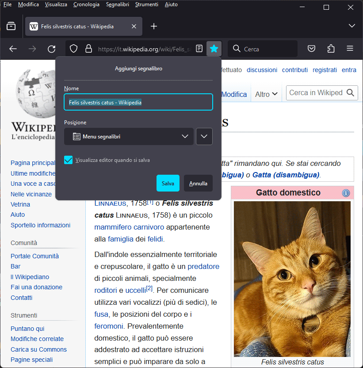Screen dimensions: 363x368
Task: Open the Nelle vicinanze sidebar link
Action: [31, 194]
